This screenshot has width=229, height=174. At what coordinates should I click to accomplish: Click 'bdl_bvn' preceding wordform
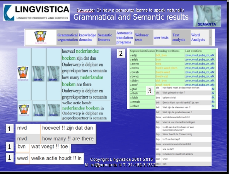(x=161, y=55)
